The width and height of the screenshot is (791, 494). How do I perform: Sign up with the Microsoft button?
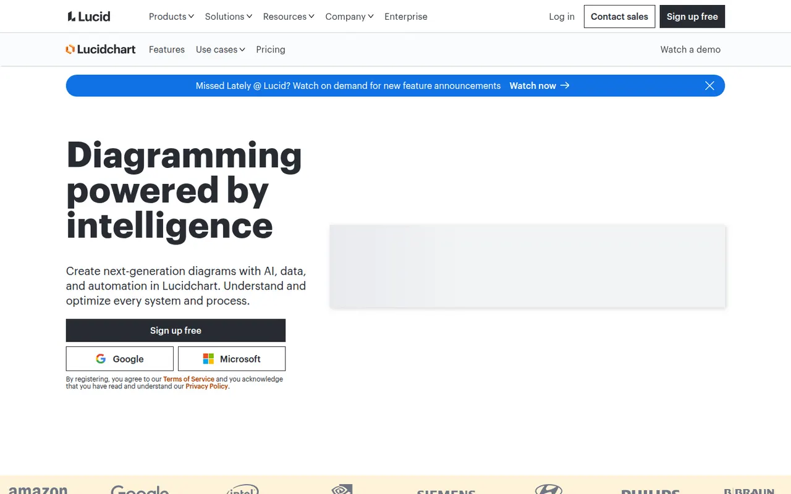click(232, 359)
